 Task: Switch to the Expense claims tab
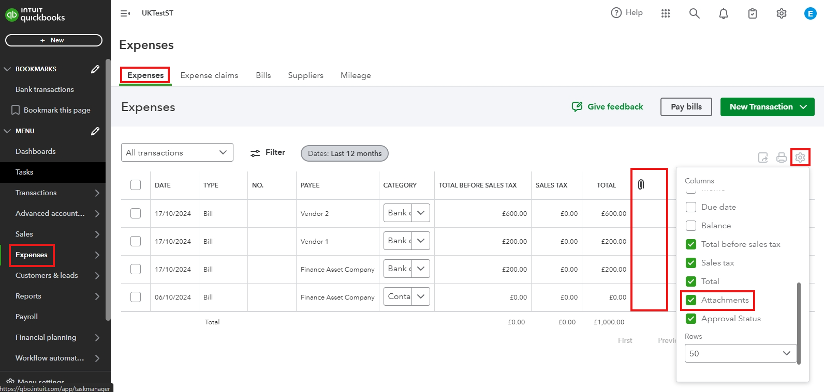click(x=209, y=75)
